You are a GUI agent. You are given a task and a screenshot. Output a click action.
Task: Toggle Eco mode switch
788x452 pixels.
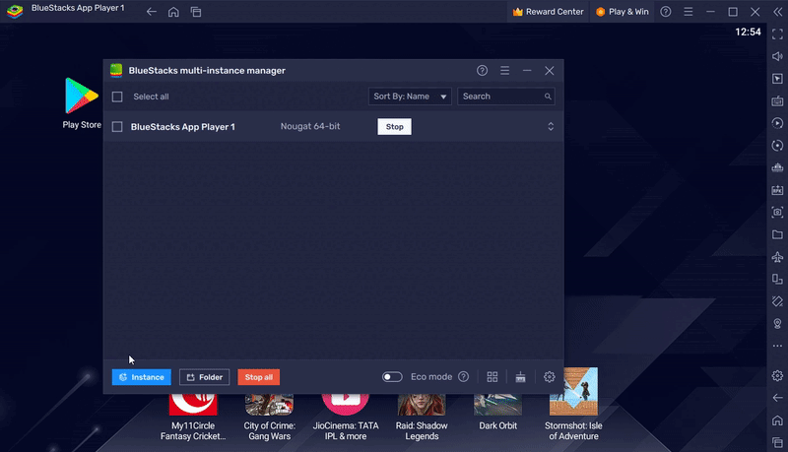pos(392,376)
